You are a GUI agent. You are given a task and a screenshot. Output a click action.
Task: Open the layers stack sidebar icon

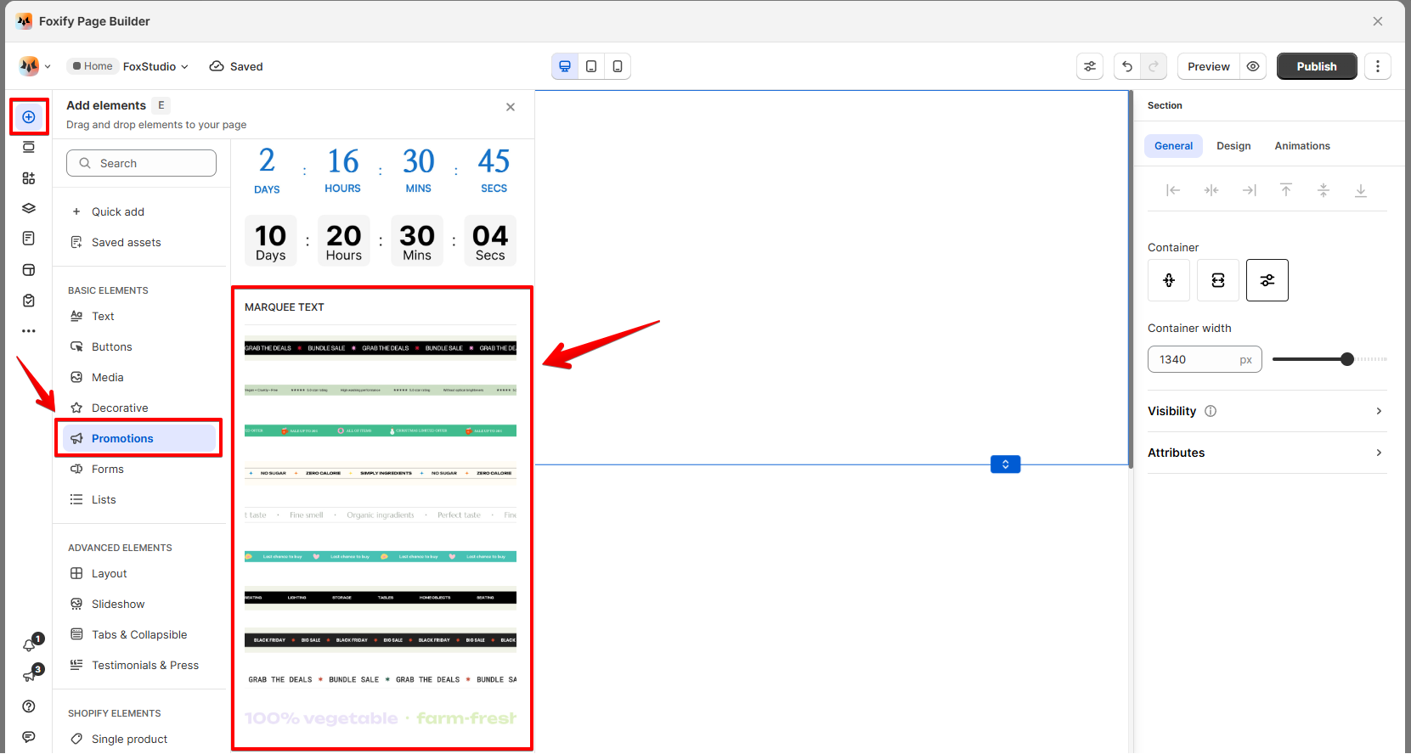(29, 208)
